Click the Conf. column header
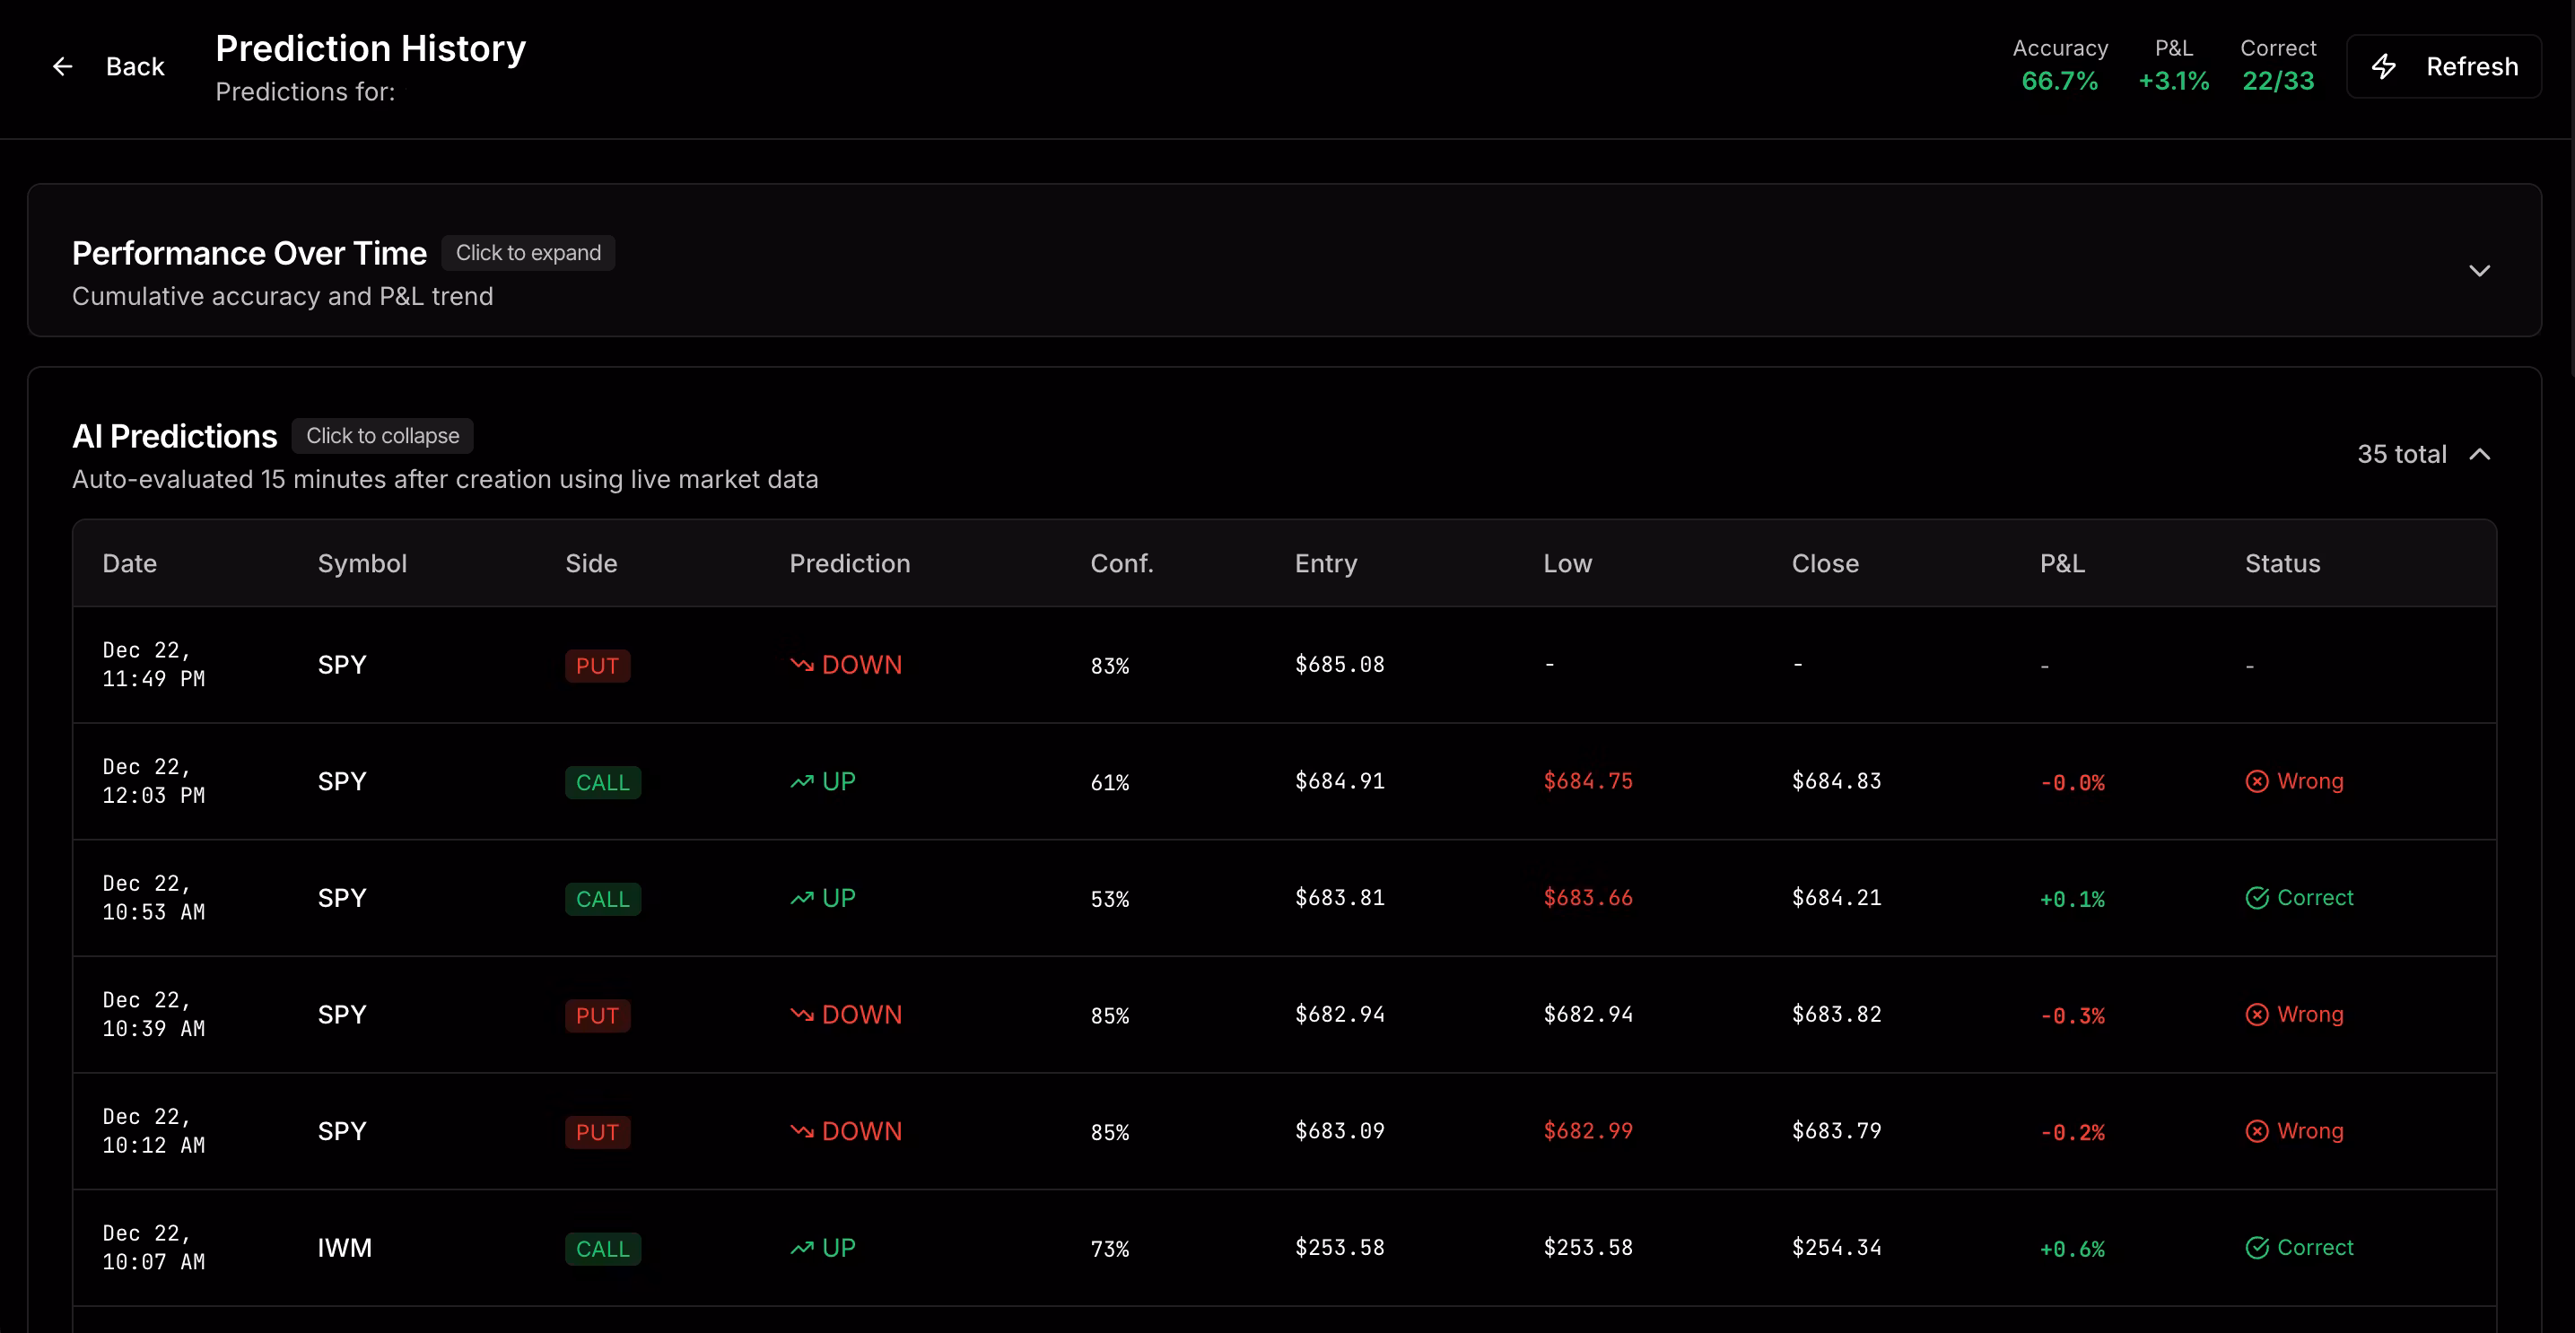The width and height of the screenshot is (2575, 1333). tap(1121, 563)
